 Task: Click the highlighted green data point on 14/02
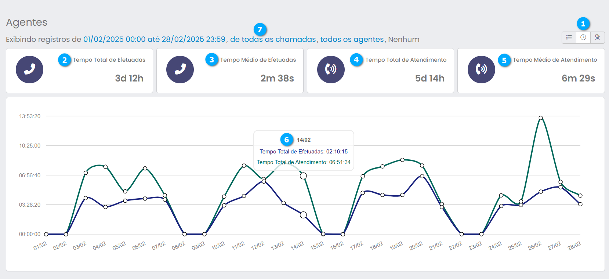point(303,176)
